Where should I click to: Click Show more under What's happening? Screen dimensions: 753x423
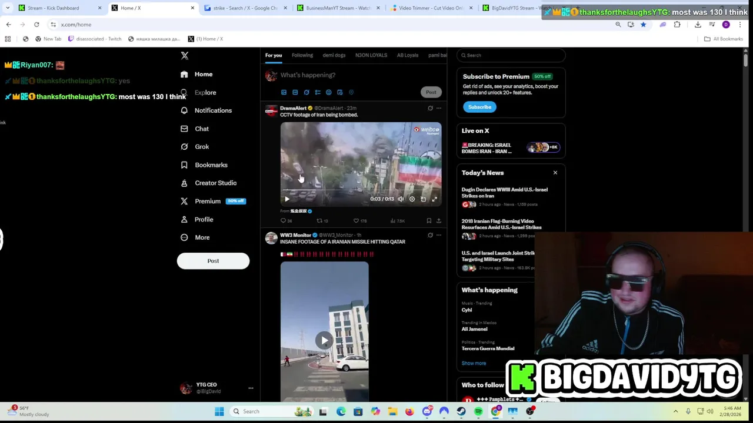coord(474,363)
